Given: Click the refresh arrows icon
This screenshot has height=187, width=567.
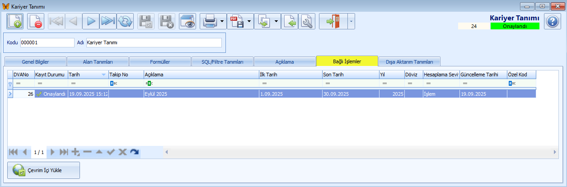Looking at the screenshot, I should pos(125,21).
